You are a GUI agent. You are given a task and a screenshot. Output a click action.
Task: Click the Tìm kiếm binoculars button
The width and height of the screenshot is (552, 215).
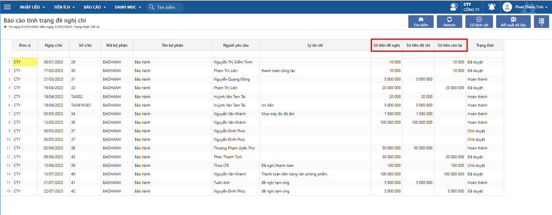click(421, 22)
